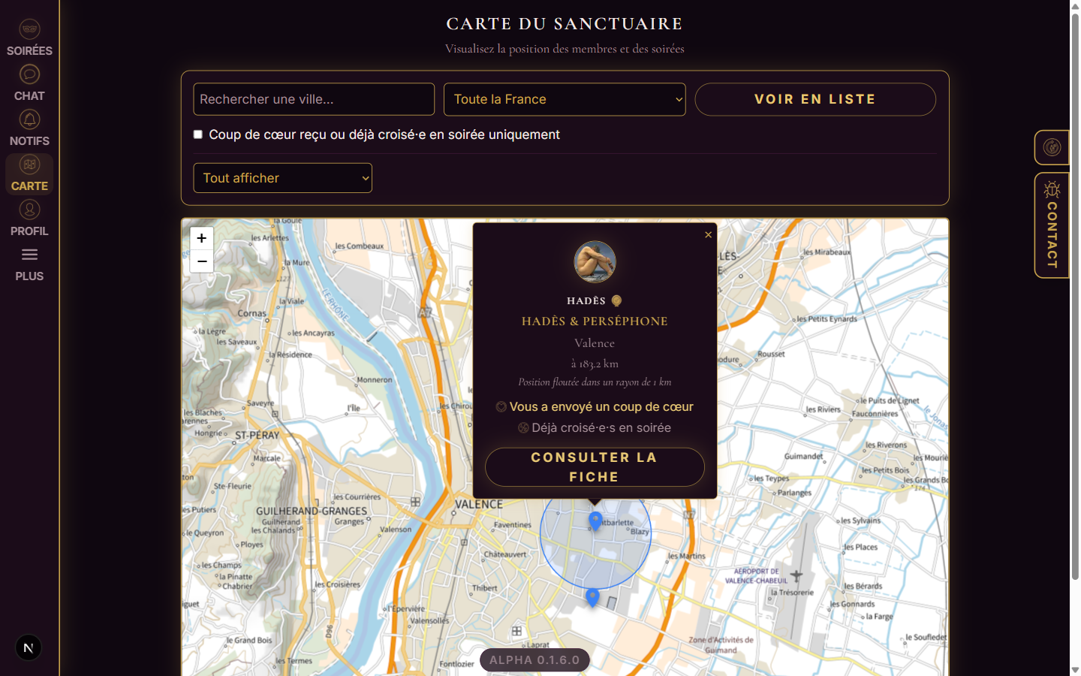Viewport: 1081px width, 676px height.
Task: Zoom out on the map
Action: [202, 261]
